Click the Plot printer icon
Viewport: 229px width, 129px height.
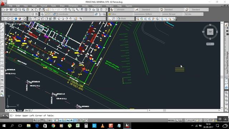[16, 10]
